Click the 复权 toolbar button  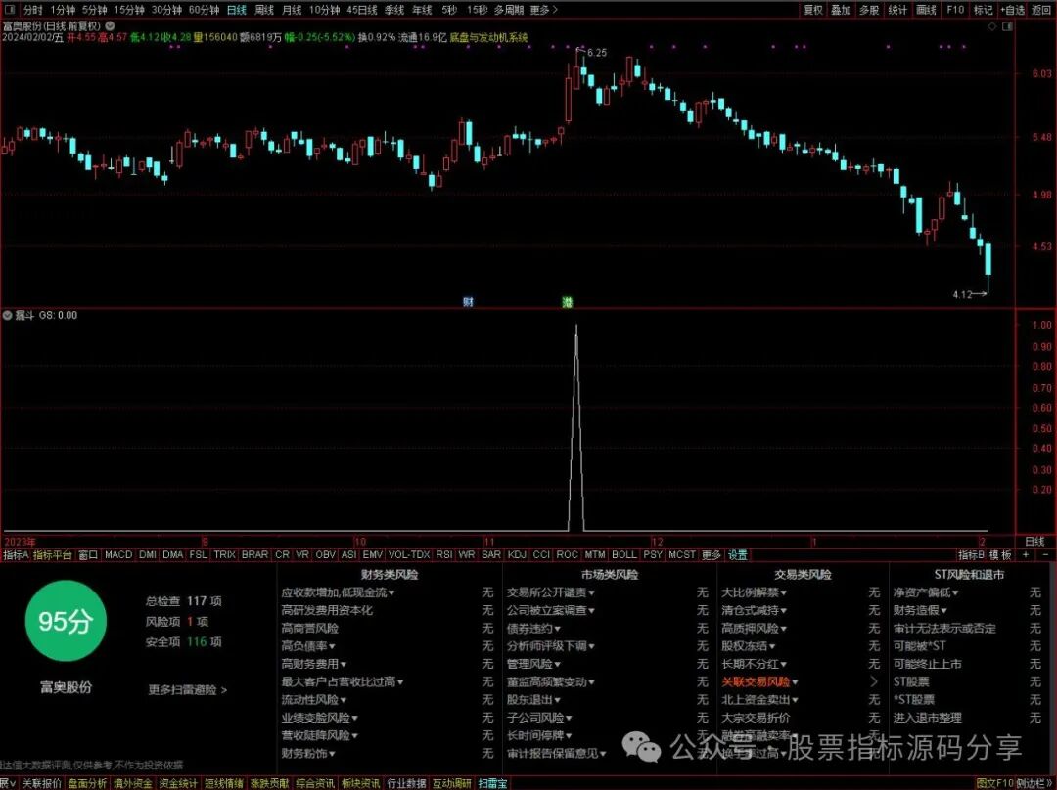click(813, 10)
